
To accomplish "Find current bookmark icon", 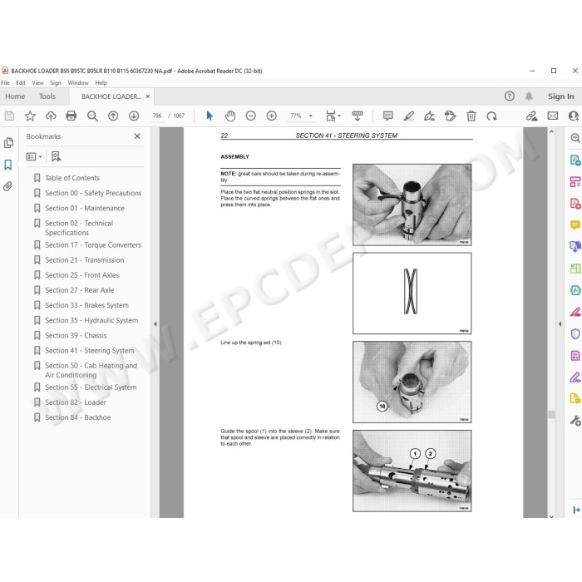I will pyautogui.click(x=56, y=156).
